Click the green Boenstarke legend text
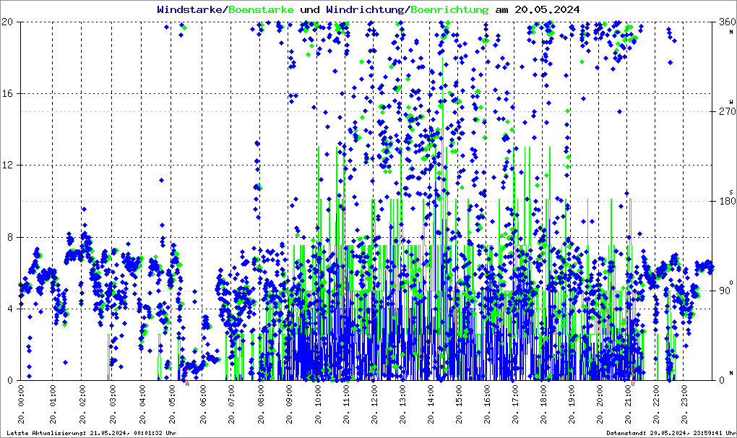Screen dimensions: 737x438 pyautogui.click(x=261, y=9)
